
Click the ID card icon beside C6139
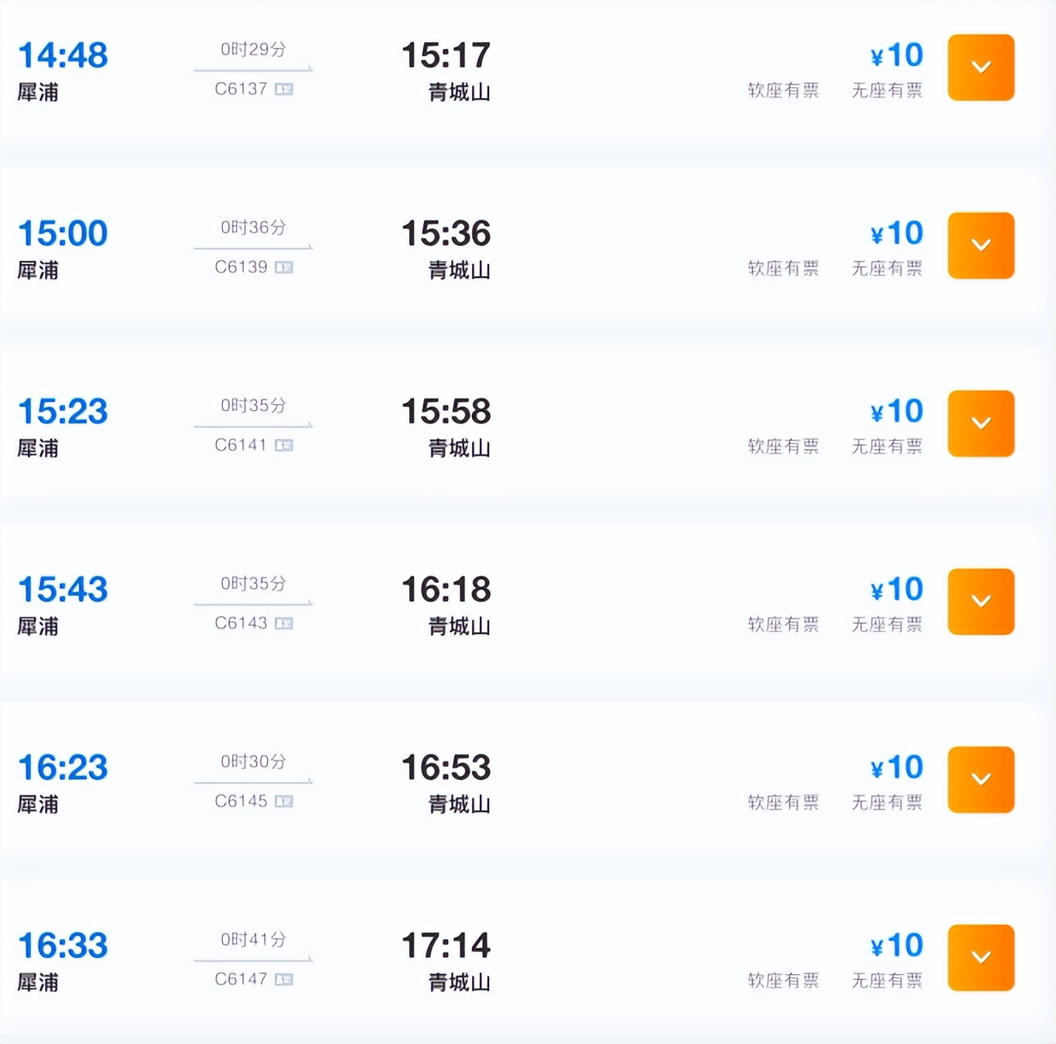tap(284, 267)
